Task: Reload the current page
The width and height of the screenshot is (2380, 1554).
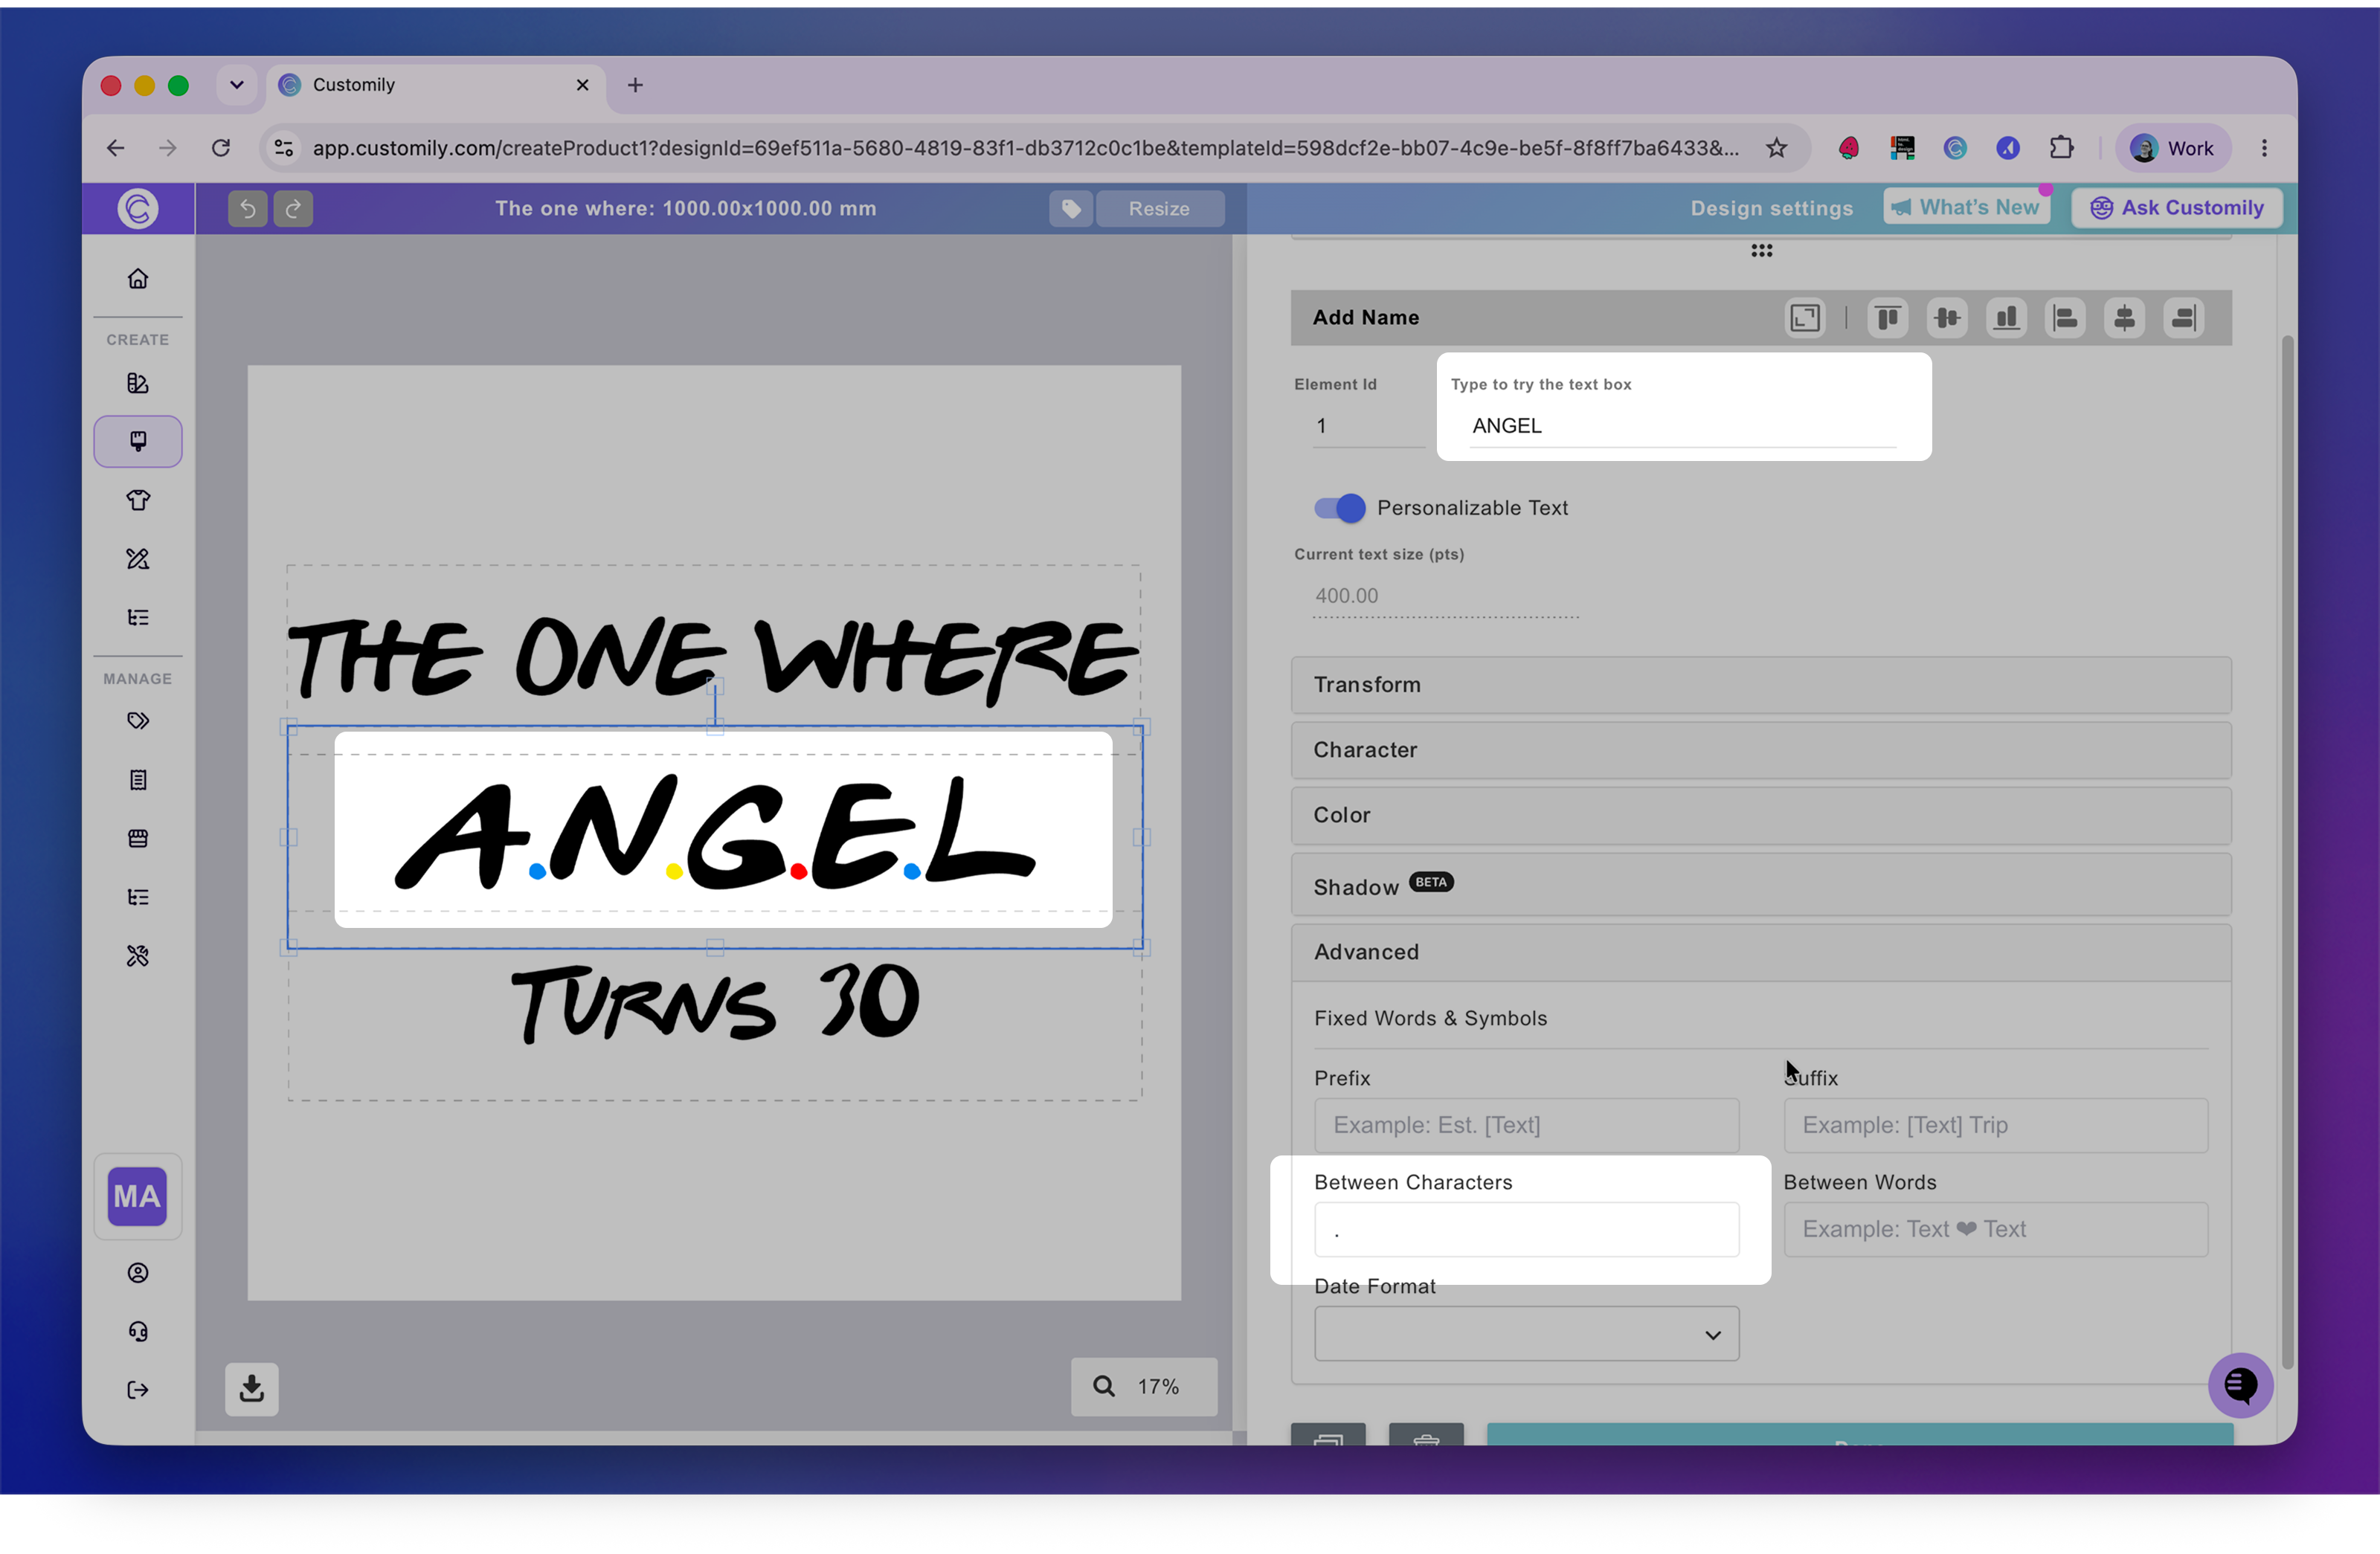Action: point(221,148)
